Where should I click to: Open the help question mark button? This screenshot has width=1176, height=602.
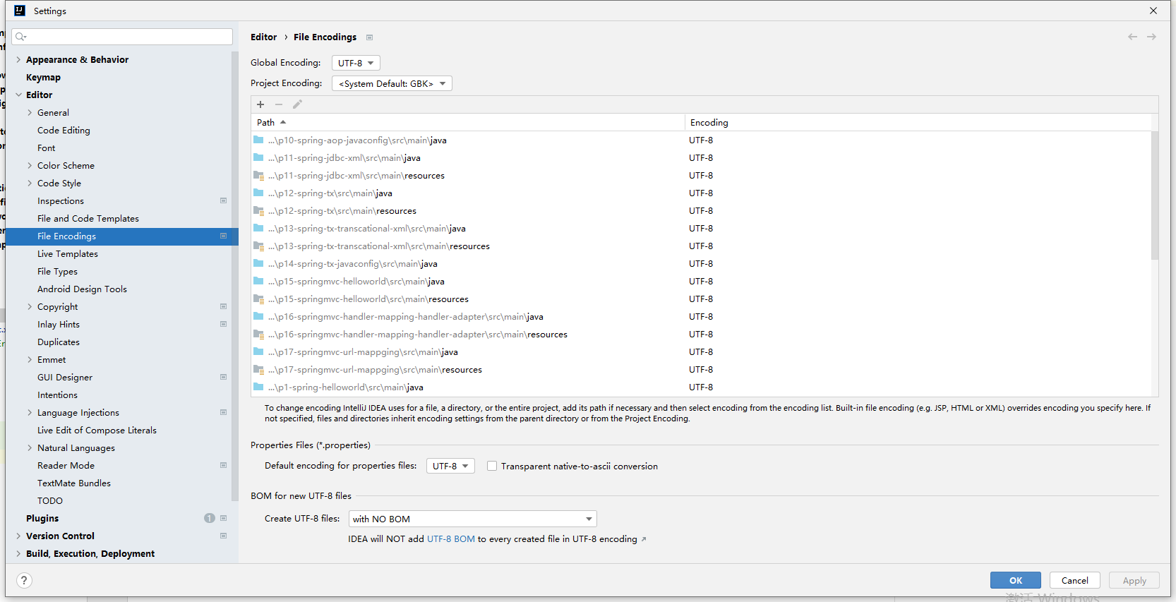point(24,580)
